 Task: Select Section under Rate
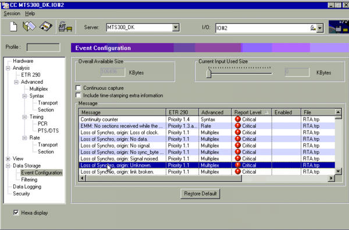coord(45,152)
